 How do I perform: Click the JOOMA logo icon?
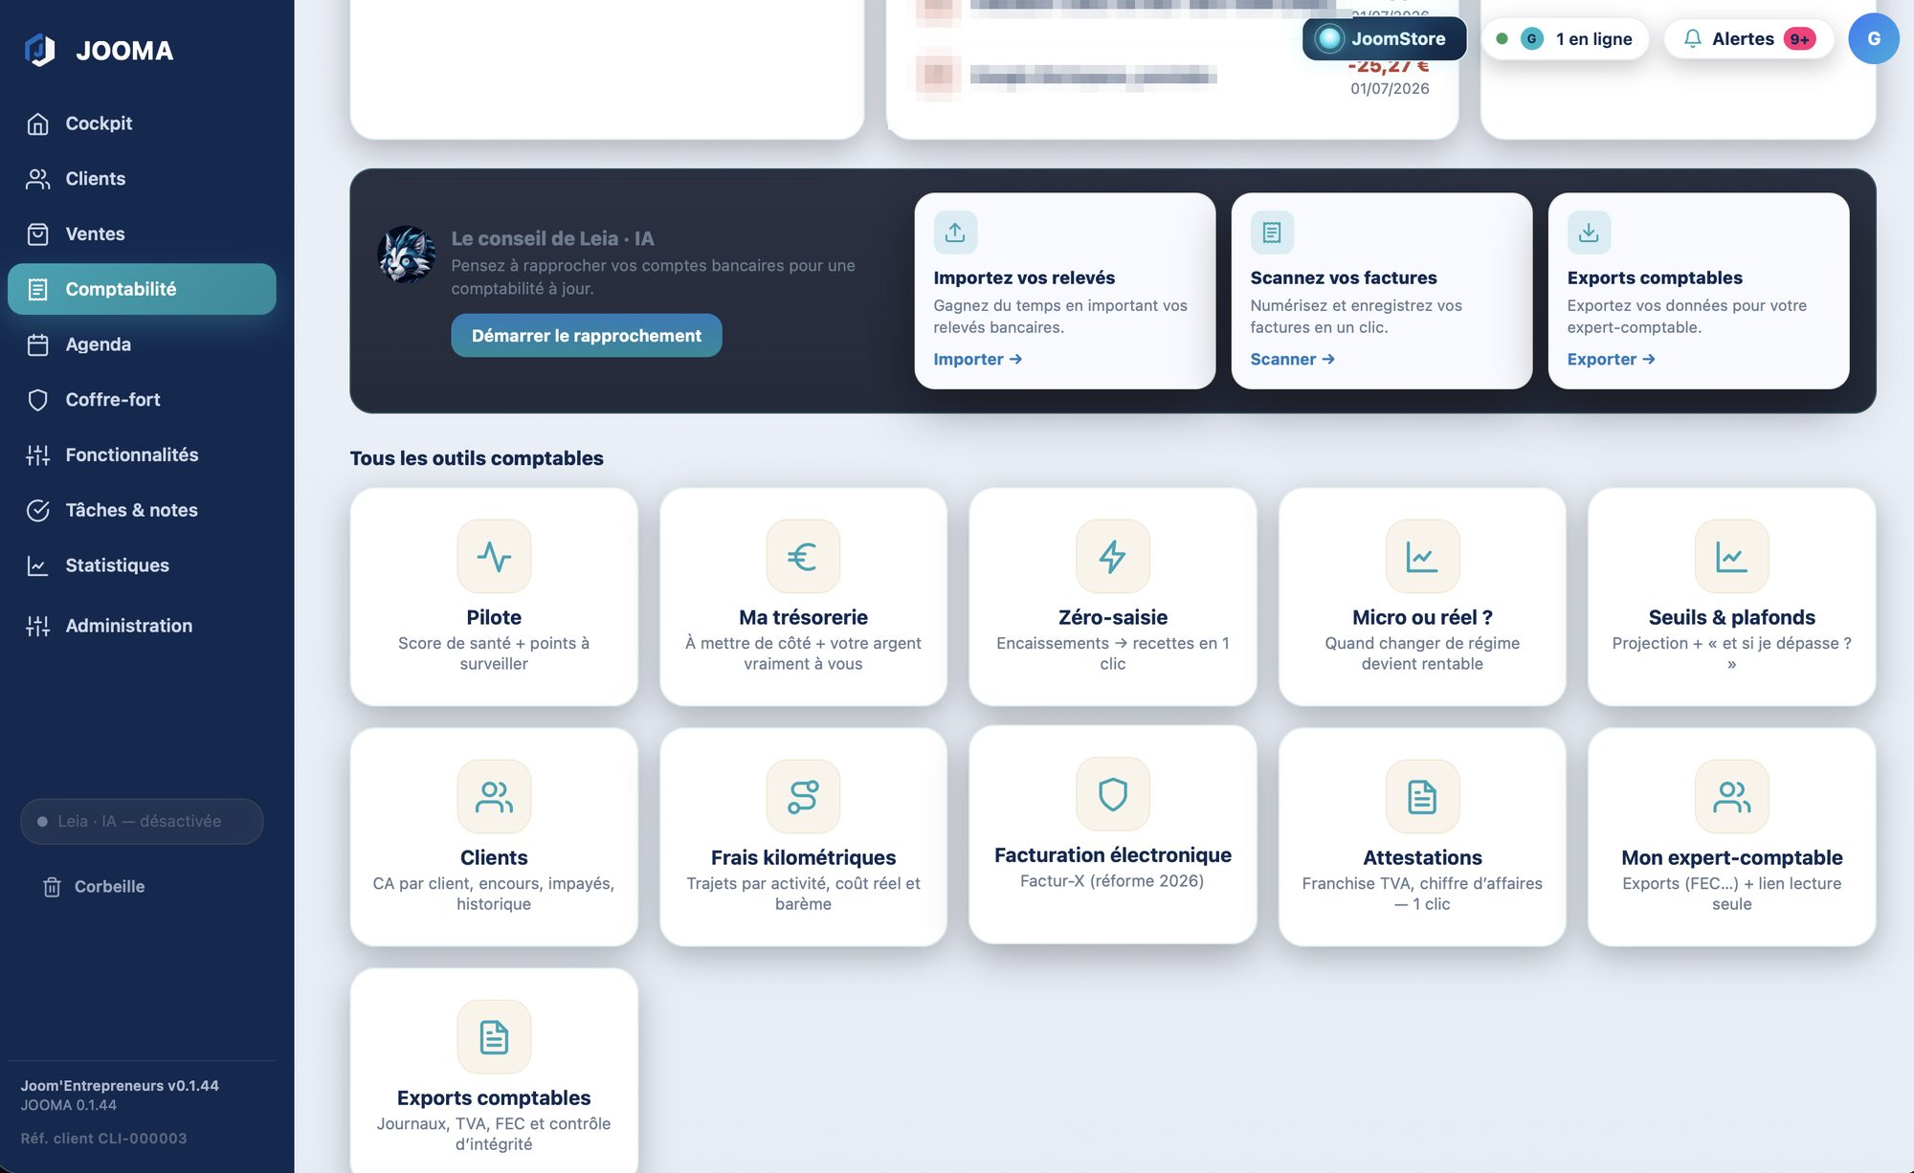(40, 50)
